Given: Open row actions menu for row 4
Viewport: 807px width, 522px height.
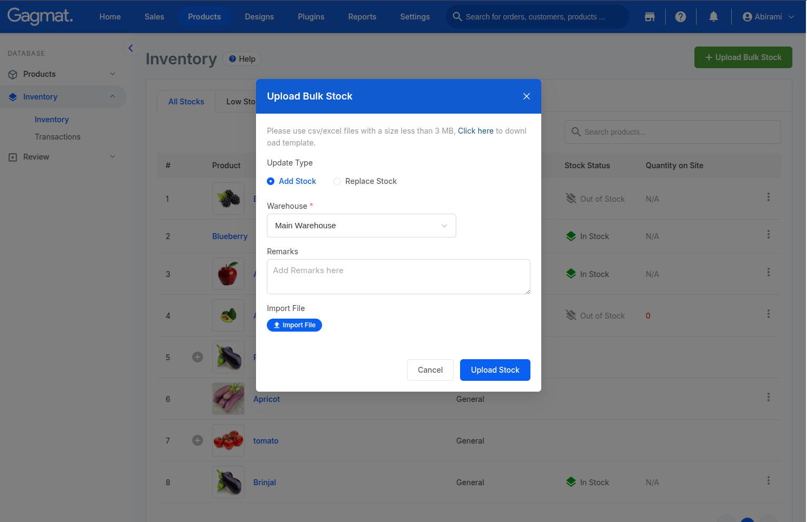Looking at the screenshot, I should click(x=768, y=314).
